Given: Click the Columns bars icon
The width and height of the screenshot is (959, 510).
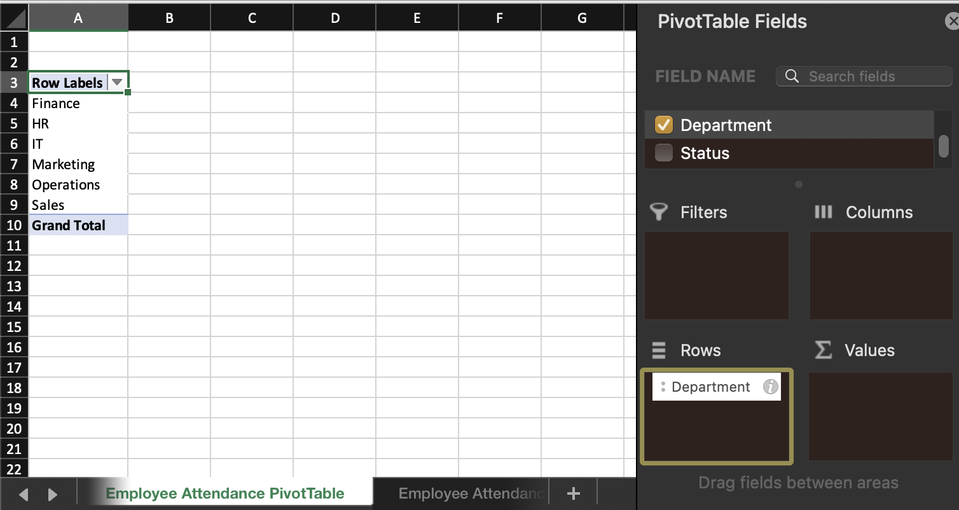Looking at the screenshot, I should 824,212.
